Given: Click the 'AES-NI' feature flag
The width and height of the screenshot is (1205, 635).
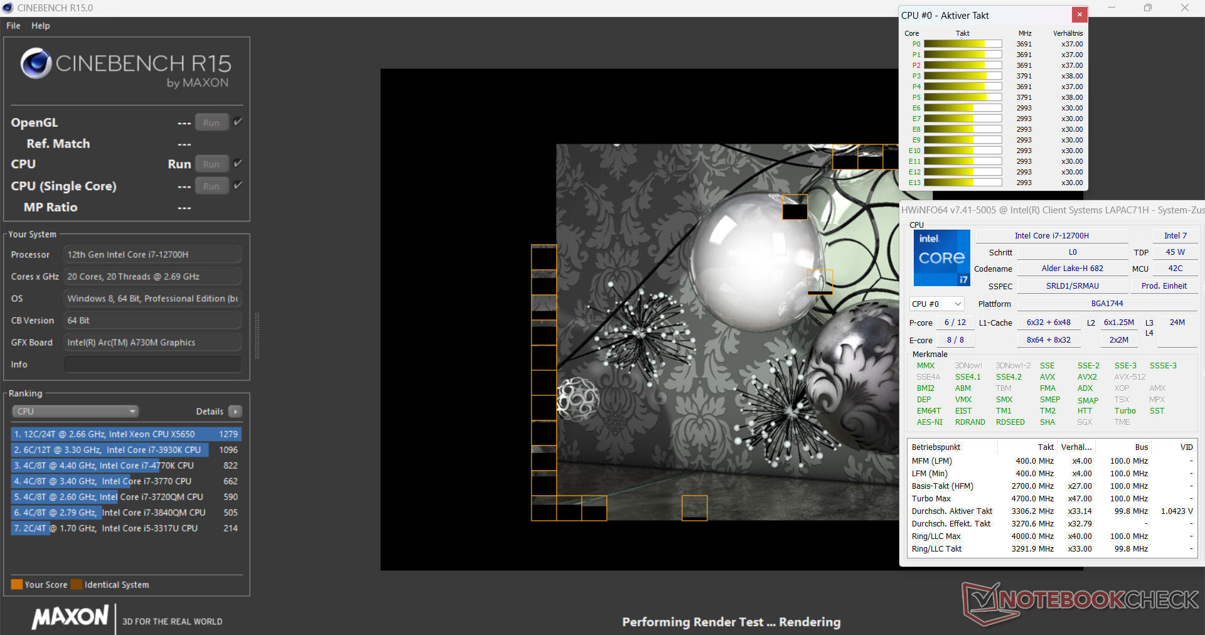Looking at the screenshot, I should pyautogui.click(x=929, y=422).
